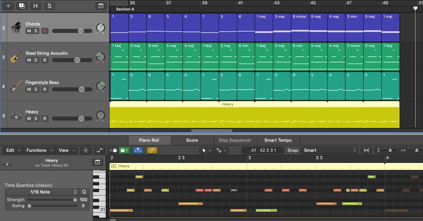Solo the Fingerstyle Bass track
423x221 pixels.
pyautogui.click(x=36, y=89)
